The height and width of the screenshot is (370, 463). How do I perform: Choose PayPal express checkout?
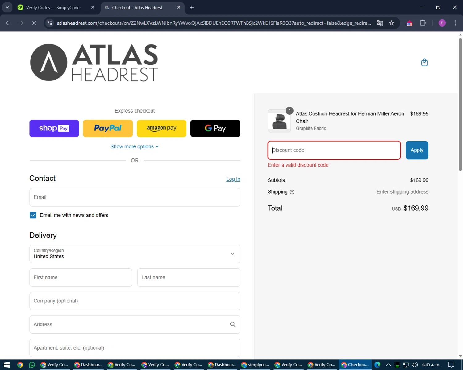tap(108, 128)
